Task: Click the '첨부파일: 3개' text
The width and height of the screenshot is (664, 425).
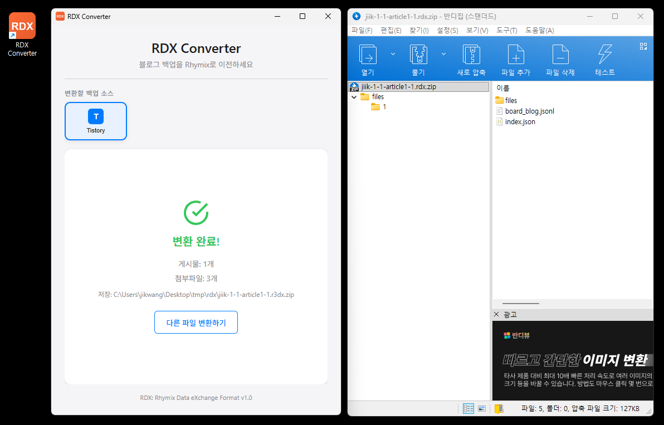Action: [196, 279]
